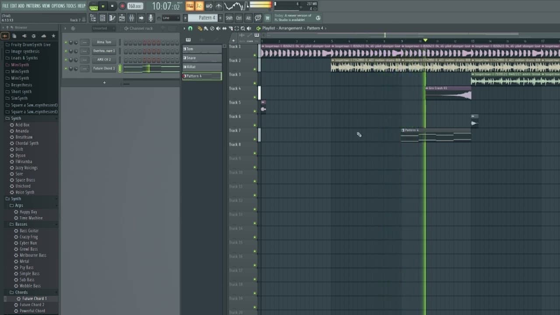Open the PATTERNS menu

[x=33, y=6]
